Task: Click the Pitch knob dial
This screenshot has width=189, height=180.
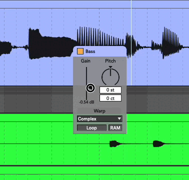Action: point(110,77)
